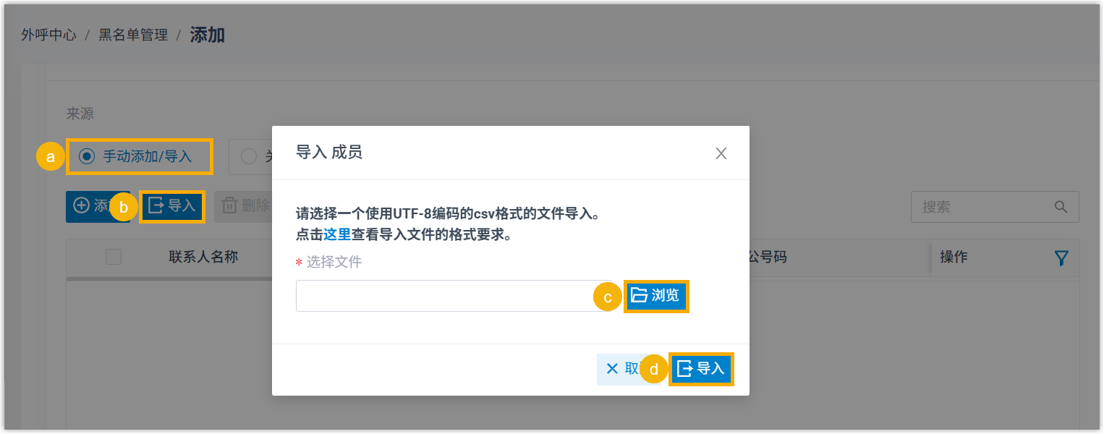This screenshot has height=434, width=1104.
Task: Cancel the import dialog via 取消
Action: pyautogui.click(x=621, y=369)
